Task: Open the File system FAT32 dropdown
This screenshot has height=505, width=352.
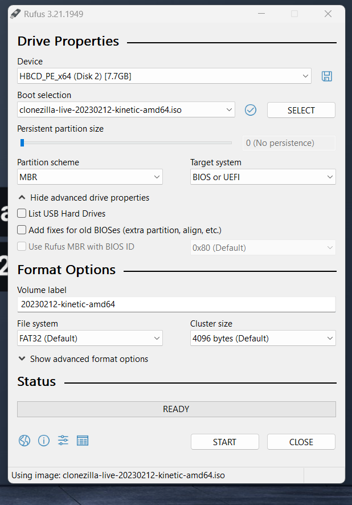Action: (90, 338)
